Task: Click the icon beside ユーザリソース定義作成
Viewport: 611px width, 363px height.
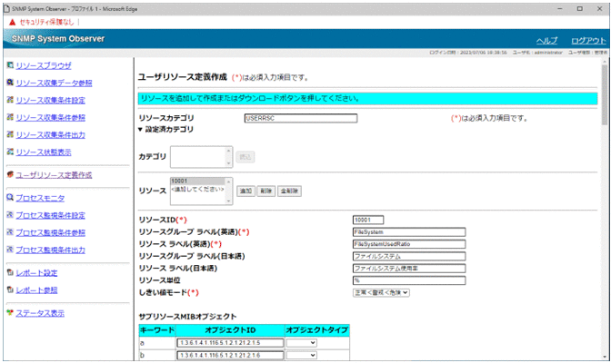Action: pyautogui.click(x=10, y=174)
